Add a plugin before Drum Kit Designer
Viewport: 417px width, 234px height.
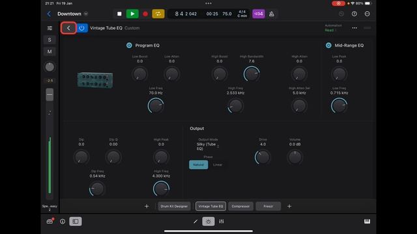pos(147,206)
